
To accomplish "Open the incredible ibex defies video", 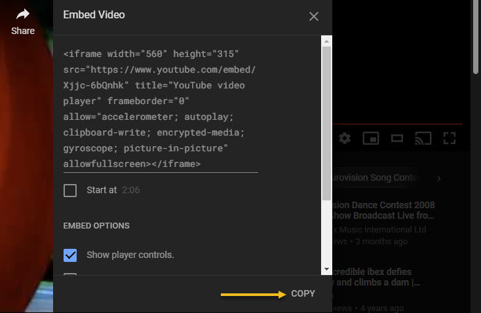I will point(375,277).
